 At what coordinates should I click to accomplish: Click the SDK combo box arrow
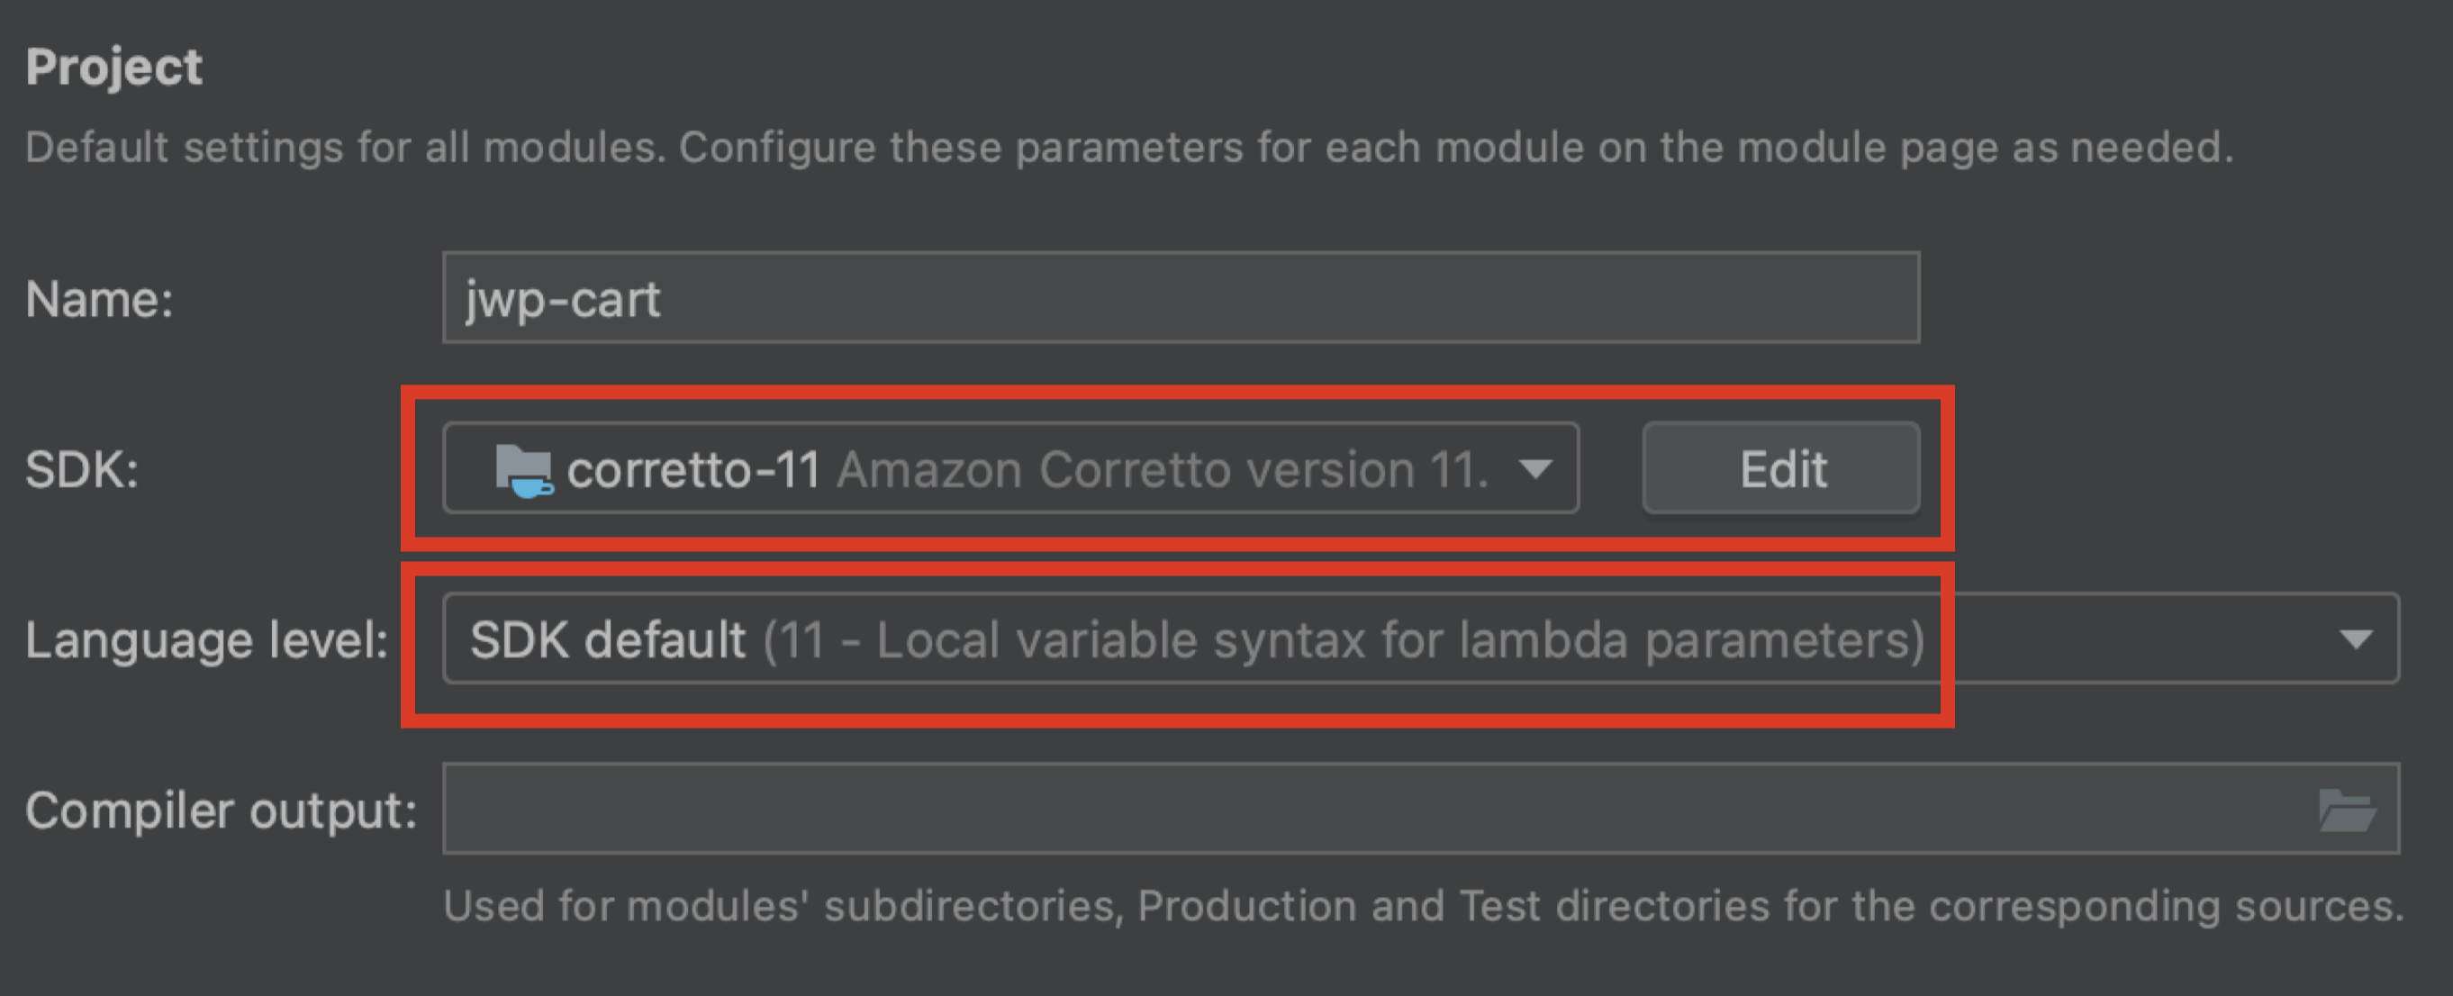pyautogui.click(x=1535, y=468)
